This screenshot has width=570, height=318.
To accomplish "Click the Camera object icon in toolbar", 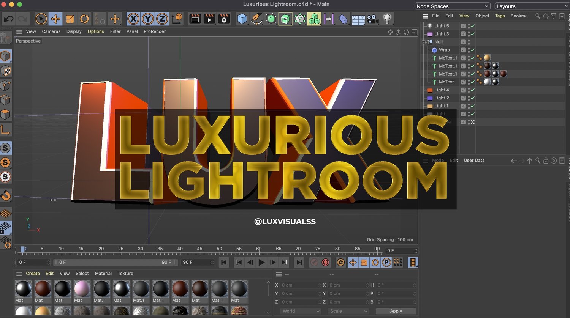I will (x=372, y=19).
